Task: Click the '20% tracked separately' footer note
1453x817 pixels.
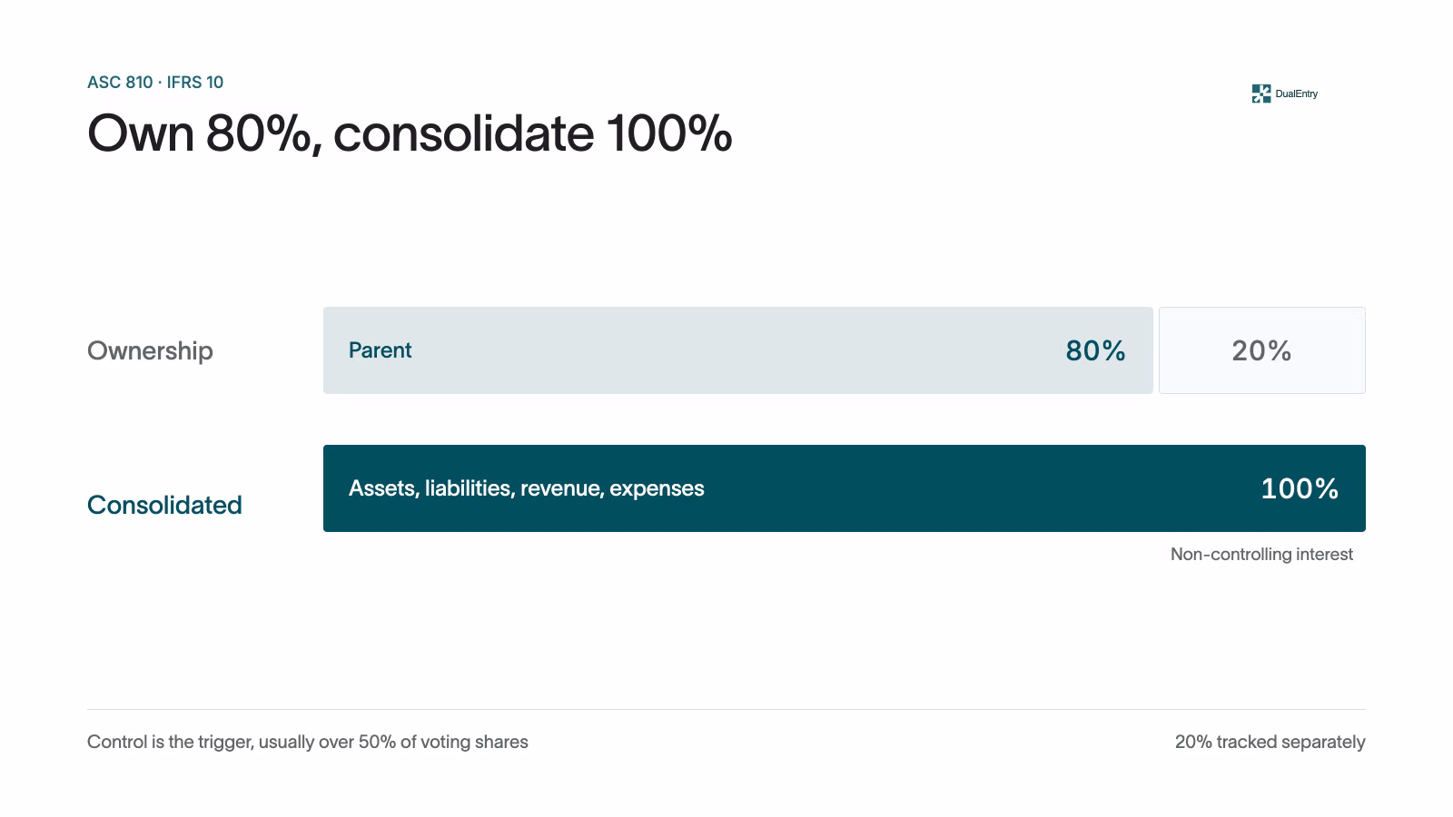Action: 1270,742
